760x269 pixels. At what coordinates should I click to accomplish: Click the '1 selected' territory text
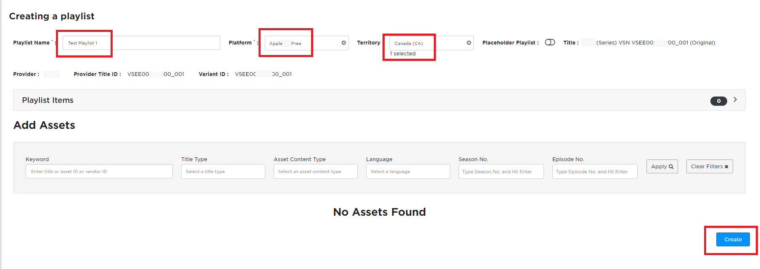[x=403, y=54]
